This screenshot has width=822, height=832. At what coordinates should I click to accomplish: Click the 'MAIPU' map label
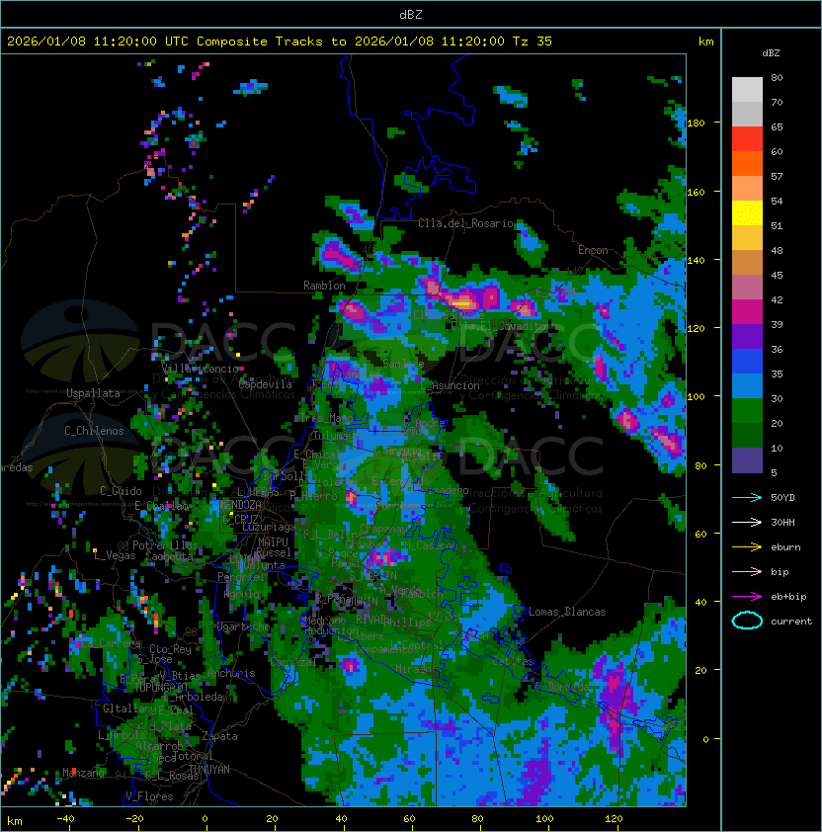(x=273, y=542)
